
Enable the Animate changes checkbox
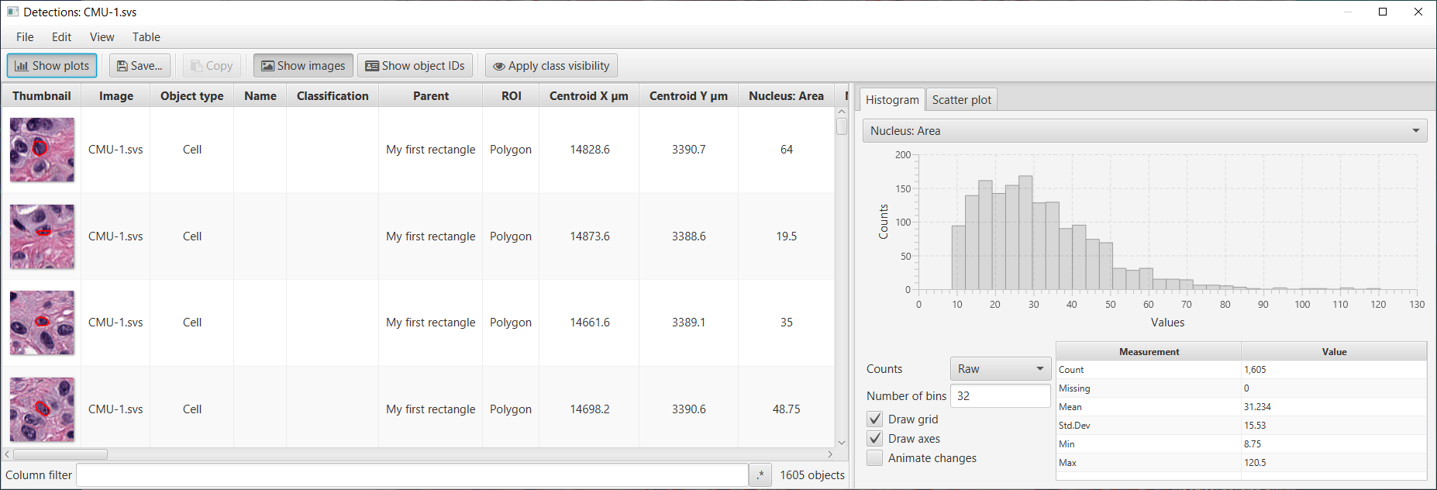point(874,457)
